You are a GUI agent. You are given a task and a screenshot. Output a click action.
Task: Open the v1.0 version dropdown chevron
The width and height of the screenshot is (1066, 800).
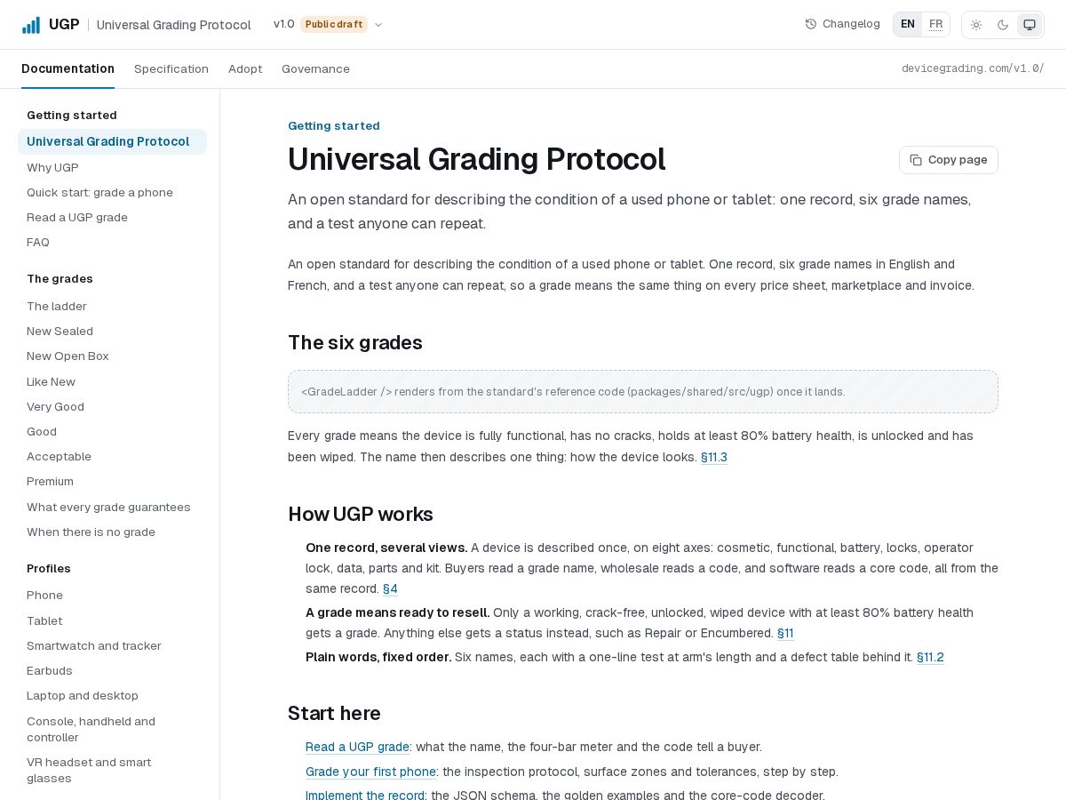coord(378,25)
